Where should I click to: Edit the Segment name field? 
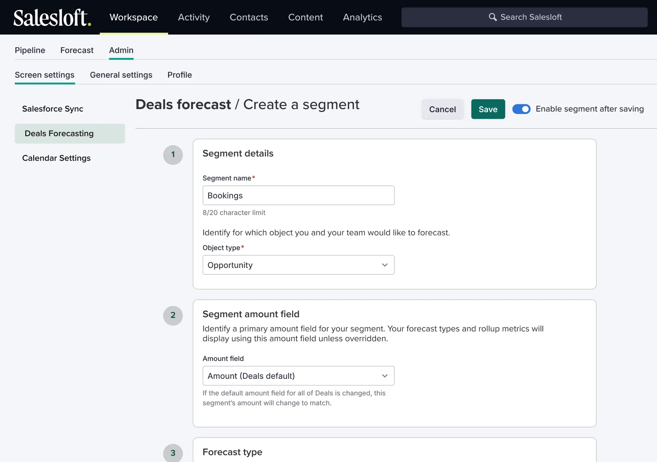pos(298,195)
